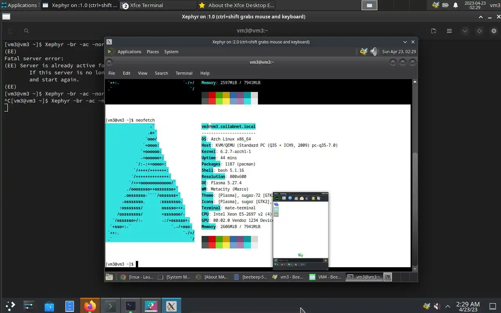This screenshot has height=313, width=501.
Task: Click BeeBEEP bee icon in Xfce top panel
Action: (x=436, y=5)
